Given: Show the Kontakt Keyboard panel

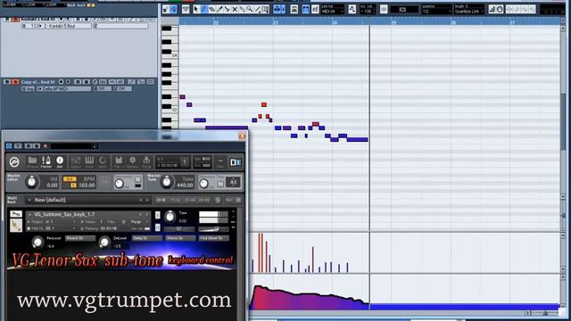Looking at the screenshot, I should [89, 162].
